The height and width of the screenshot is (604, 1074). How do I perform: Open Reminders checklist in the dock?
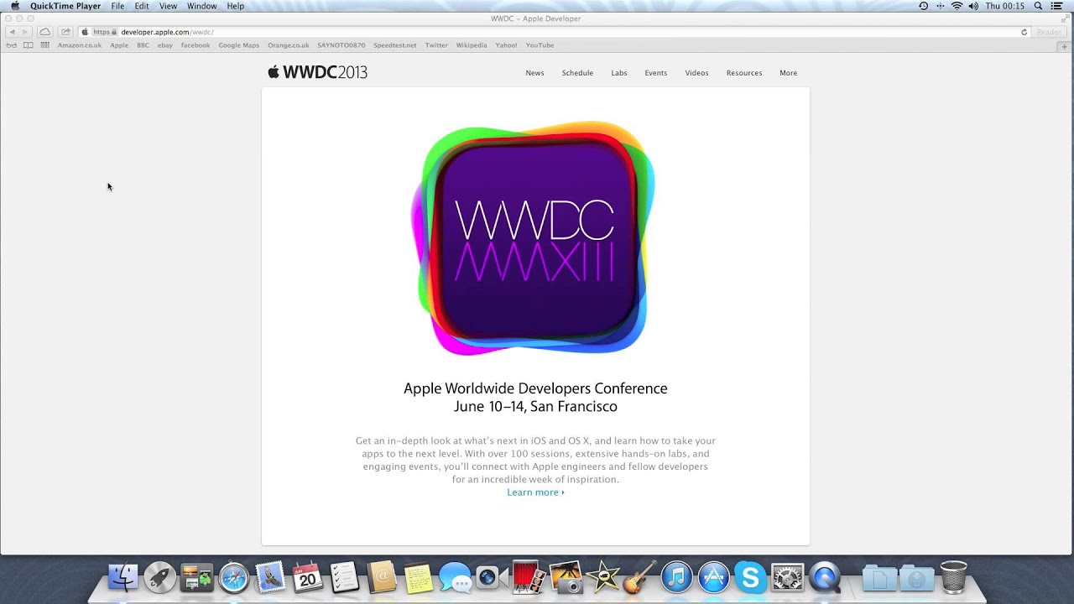point(344,577)
